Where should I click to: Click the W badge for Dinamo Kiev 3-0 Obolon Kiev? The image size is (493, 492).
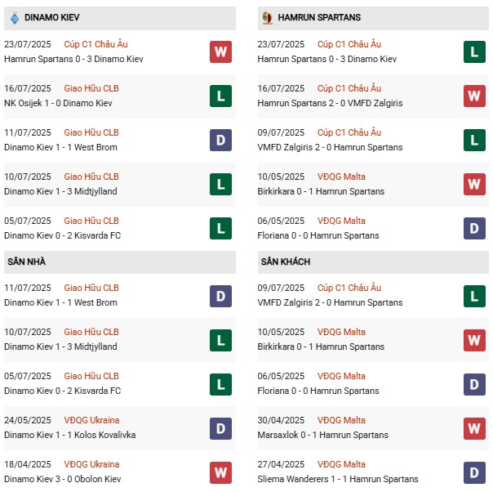point(219,472)
